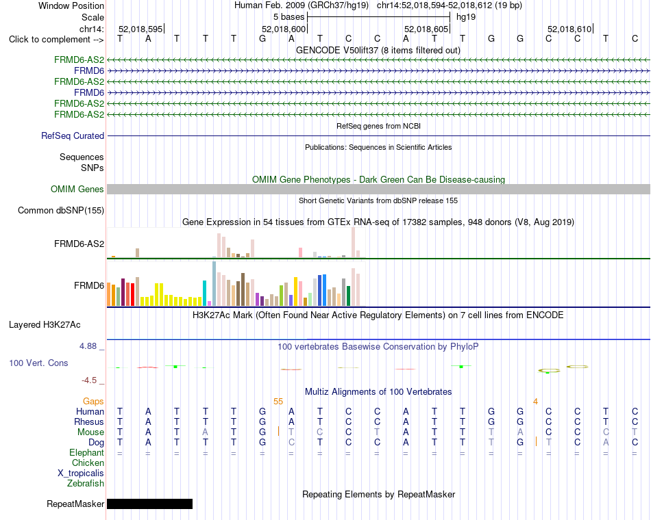Screen dimensions: 651x520
Task: Click the 52,018,595 ruler position
Action: (x=140, y=29)
